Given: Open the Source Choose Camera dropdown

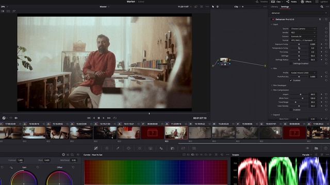Looking at the screenshot, I should 303,29.
